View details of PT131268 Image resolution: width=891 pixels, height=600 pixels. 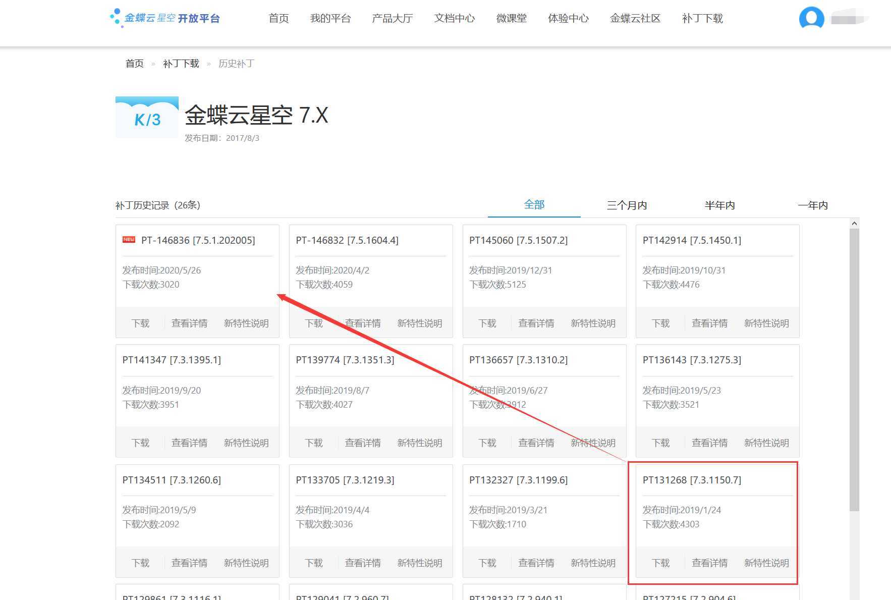[x=710, y=563]
